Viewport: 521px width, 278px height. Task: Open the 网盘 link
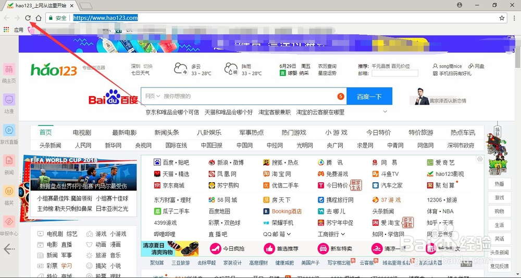[x=476, y=66]
